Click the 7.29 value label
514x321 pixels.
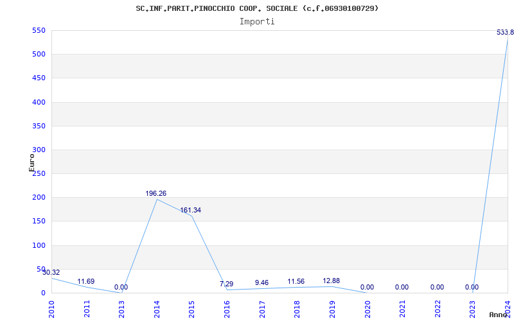(x=227, y=284)
